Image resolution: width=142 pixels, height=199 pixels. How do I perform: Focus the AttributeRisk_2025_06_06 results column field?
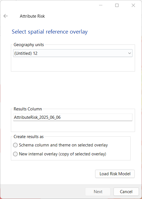click(x=73, y=117)
